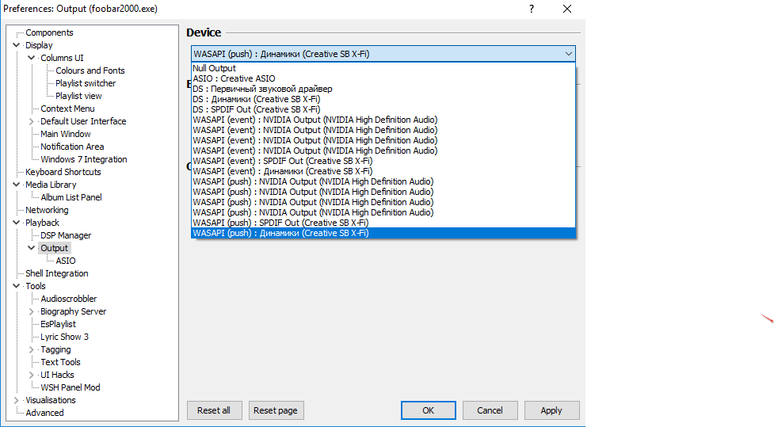Open the Device dropdown arrow

(568, 54)
